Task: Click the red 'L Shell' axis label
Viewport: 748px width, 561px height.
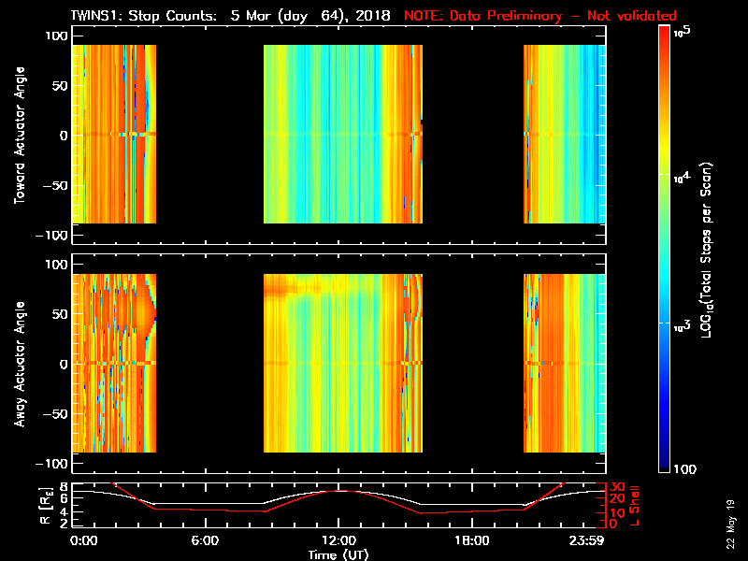Action: [637, 506]
